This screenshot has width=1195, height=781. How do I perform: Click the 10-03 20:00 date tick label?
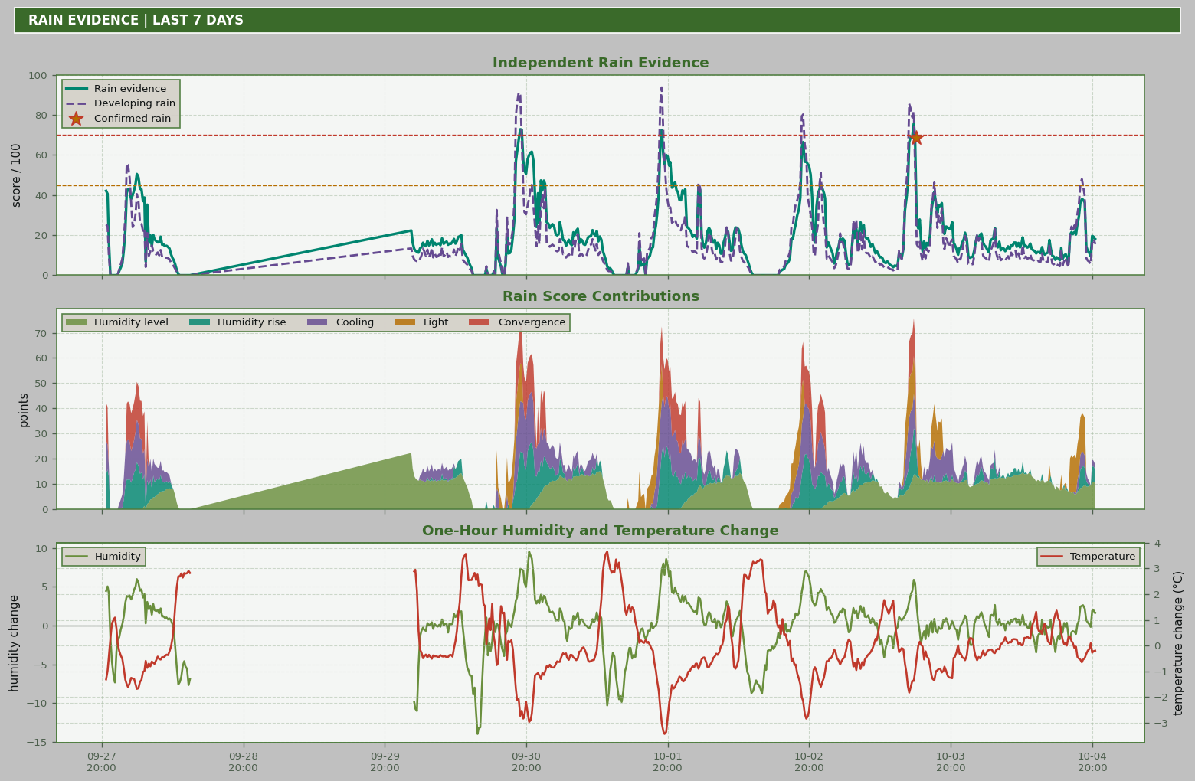[x=951, y=762]
